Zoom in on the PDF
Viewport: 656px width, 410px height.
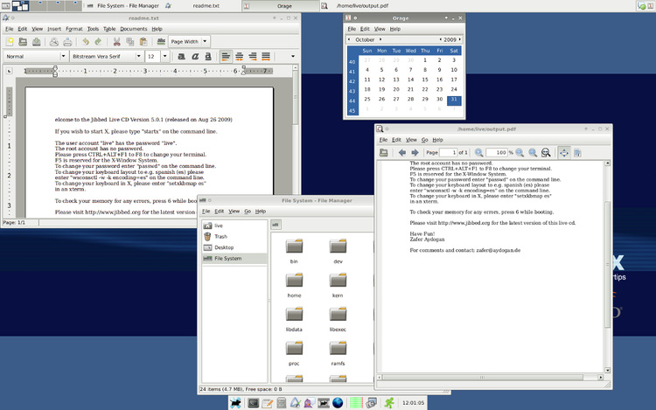(x=479, y=153)
